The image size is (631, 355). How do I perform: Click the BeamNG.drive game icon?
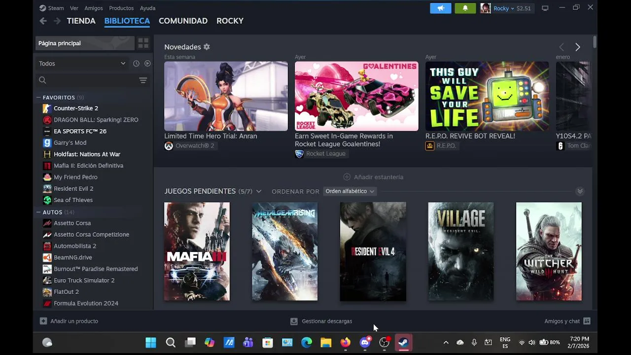[x=47, y=257]
